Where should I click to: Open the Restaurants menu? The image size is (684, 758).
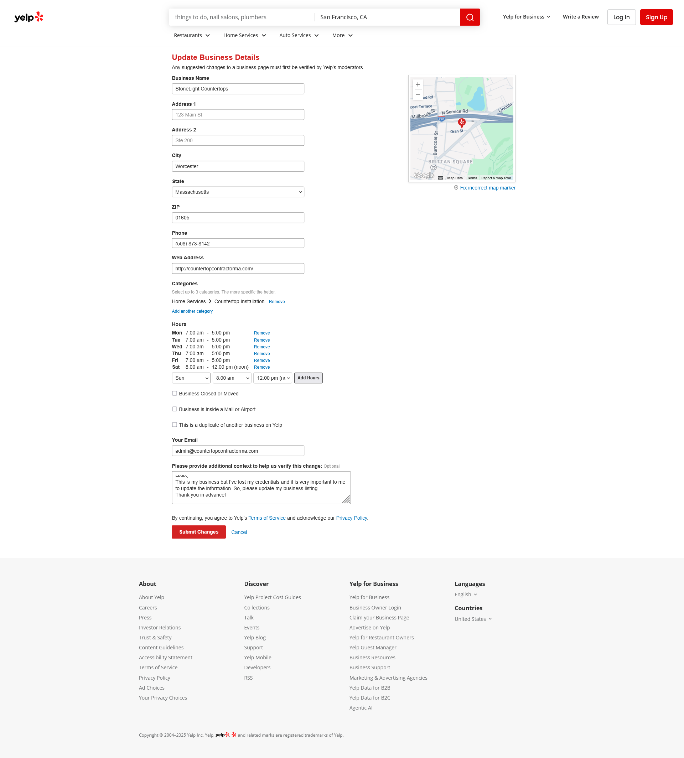pos(192,35)
